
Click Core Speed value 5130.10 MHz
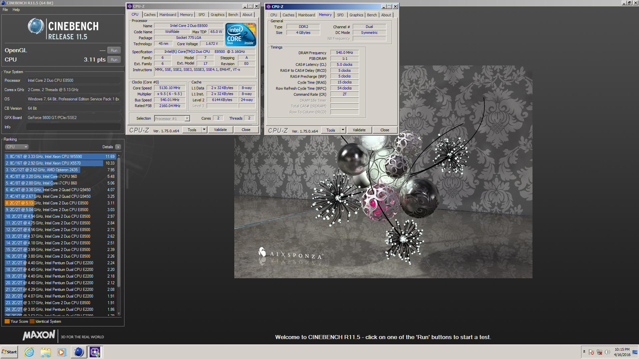(x=170, y=88)
